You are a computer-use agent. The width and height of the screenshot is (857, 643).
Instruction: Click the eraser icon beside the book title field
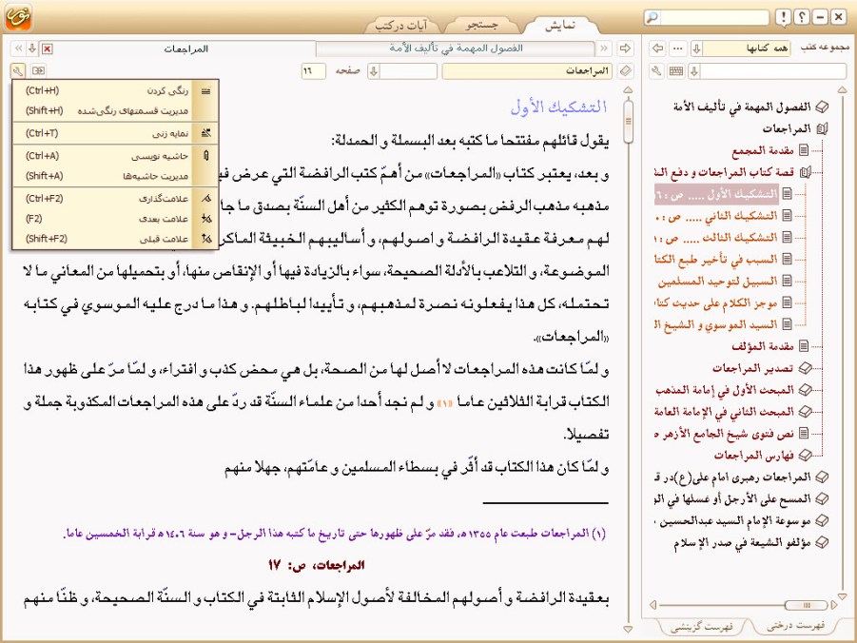pos(626,71)
